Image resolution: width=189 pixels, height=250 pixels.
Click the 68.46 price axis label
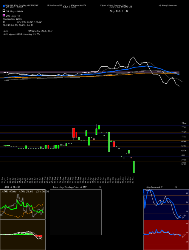point(184,141)
